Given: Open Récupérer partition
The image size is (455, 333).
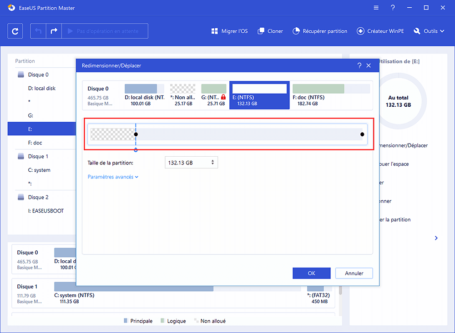Looking at the screenshot, I should tap(319, 31).
